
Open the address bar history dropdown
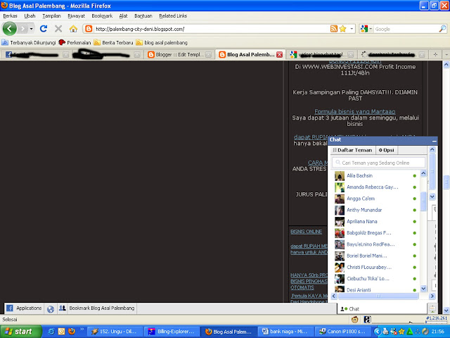[352, 29]
